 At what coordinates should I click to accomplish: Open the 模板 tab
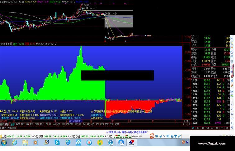(x=7, y=124)
